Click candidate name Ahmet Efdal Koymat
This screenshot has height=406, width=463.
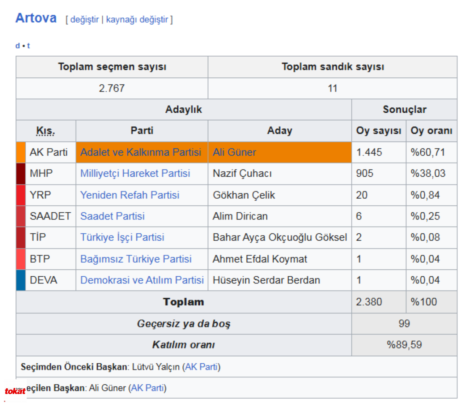click(x=260, y=259)
